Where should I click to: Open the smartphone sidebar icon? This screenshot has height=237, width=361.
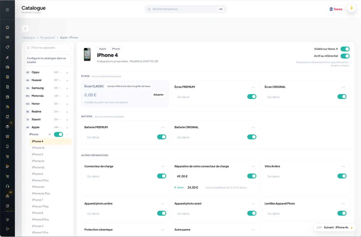(7, 146)
